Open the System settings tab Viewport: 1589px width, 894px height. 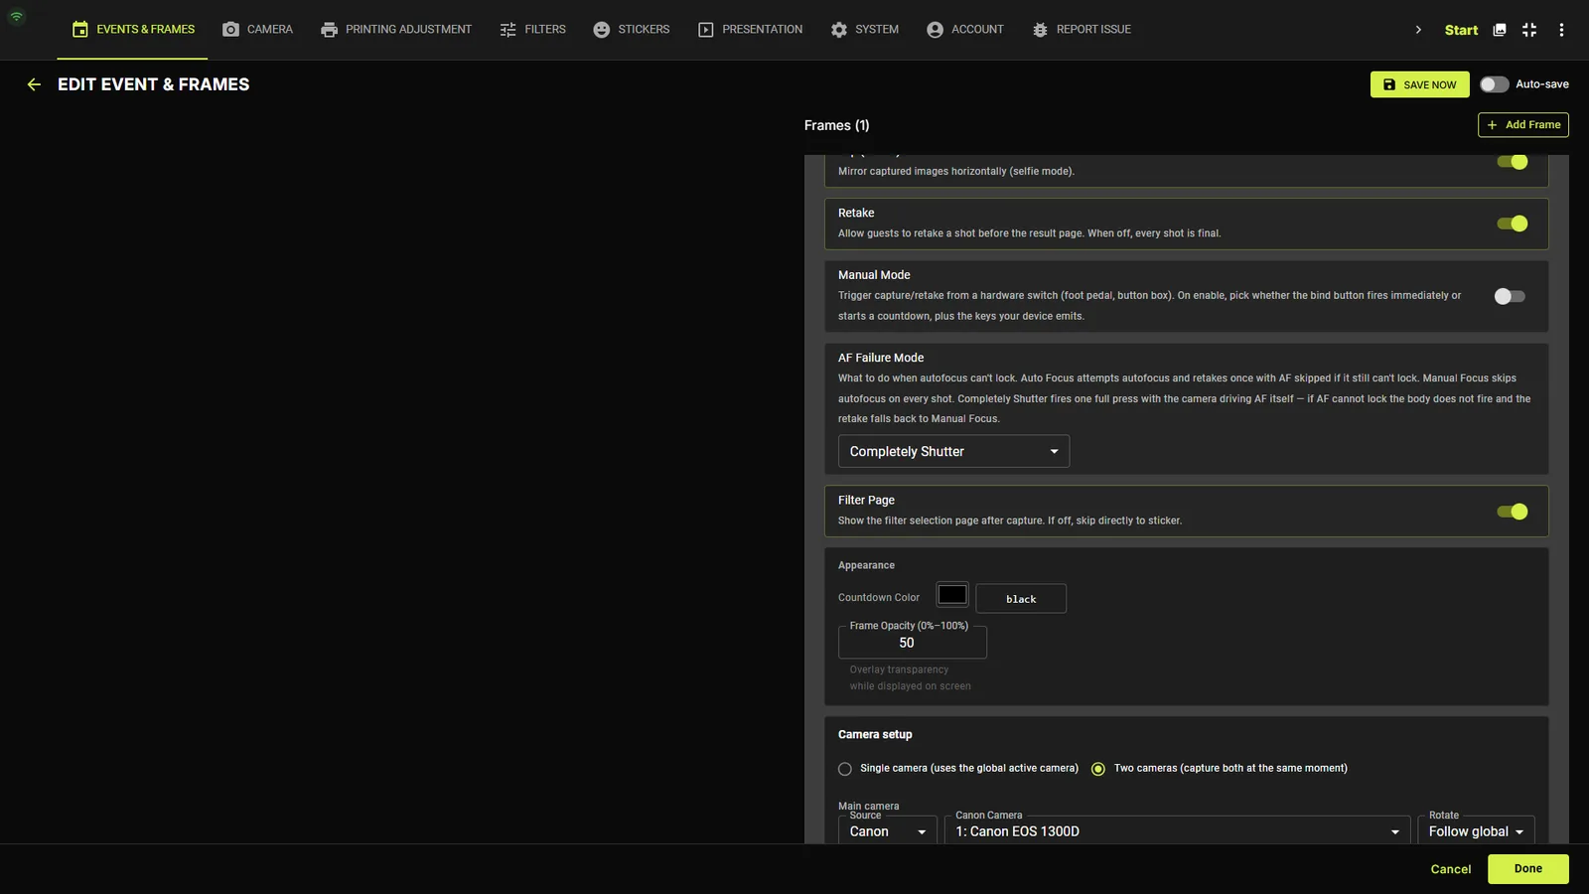click(x=864, y=30)
